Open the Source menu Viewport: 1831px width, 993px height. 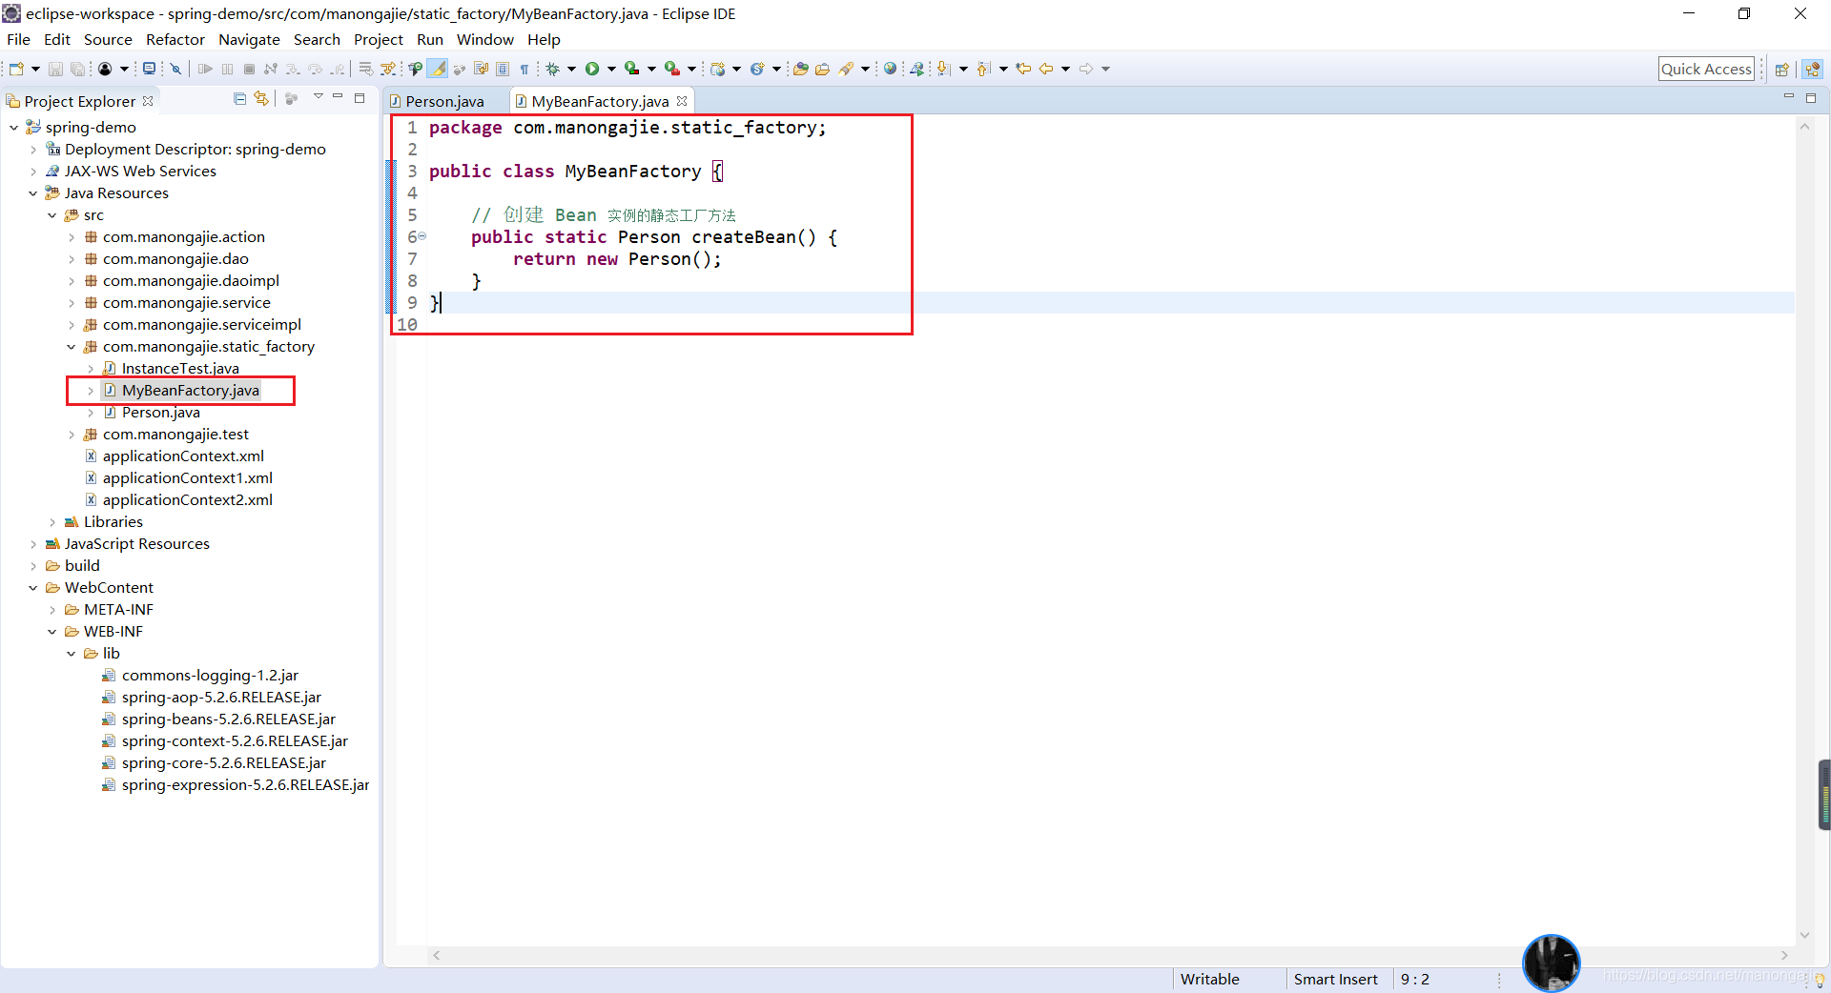tap(108, 39)
